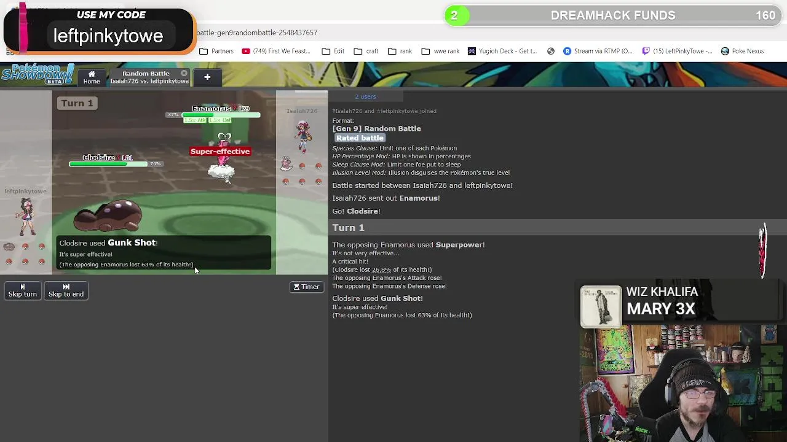787x442 pixels.
Task: Click the Turn 1 indicator in battle view
Action: (x=77, y=103)
